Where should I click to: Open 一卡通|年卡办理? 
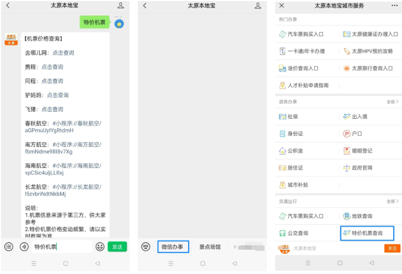[302, 51]
